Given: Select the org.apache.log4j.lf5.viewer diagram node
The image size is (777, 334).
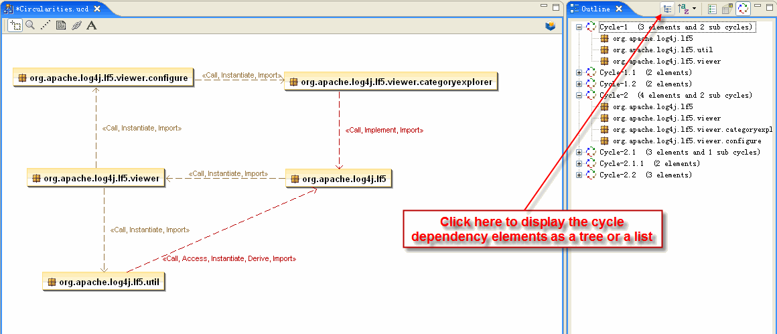Looking at the screenshot, I should pyautogui.click(x=96, y=178).
